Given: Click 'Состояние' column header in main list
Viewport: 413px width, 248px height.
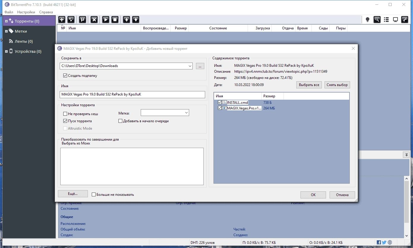Looking at the screenshot, I should click(218, 28).
